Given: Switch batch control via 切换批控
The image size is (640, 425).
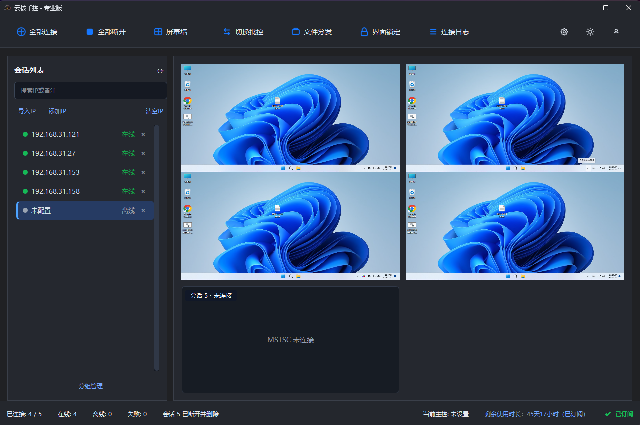Looking at the screenshot, I should click(x=243, y=32).
